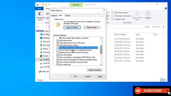
Task: Click the notification bell icon near Subscribe
Action: (x=167, y=91)
